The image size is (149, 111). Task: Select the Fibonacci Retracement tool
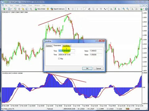pyautogui.click(x=93, y=9)
